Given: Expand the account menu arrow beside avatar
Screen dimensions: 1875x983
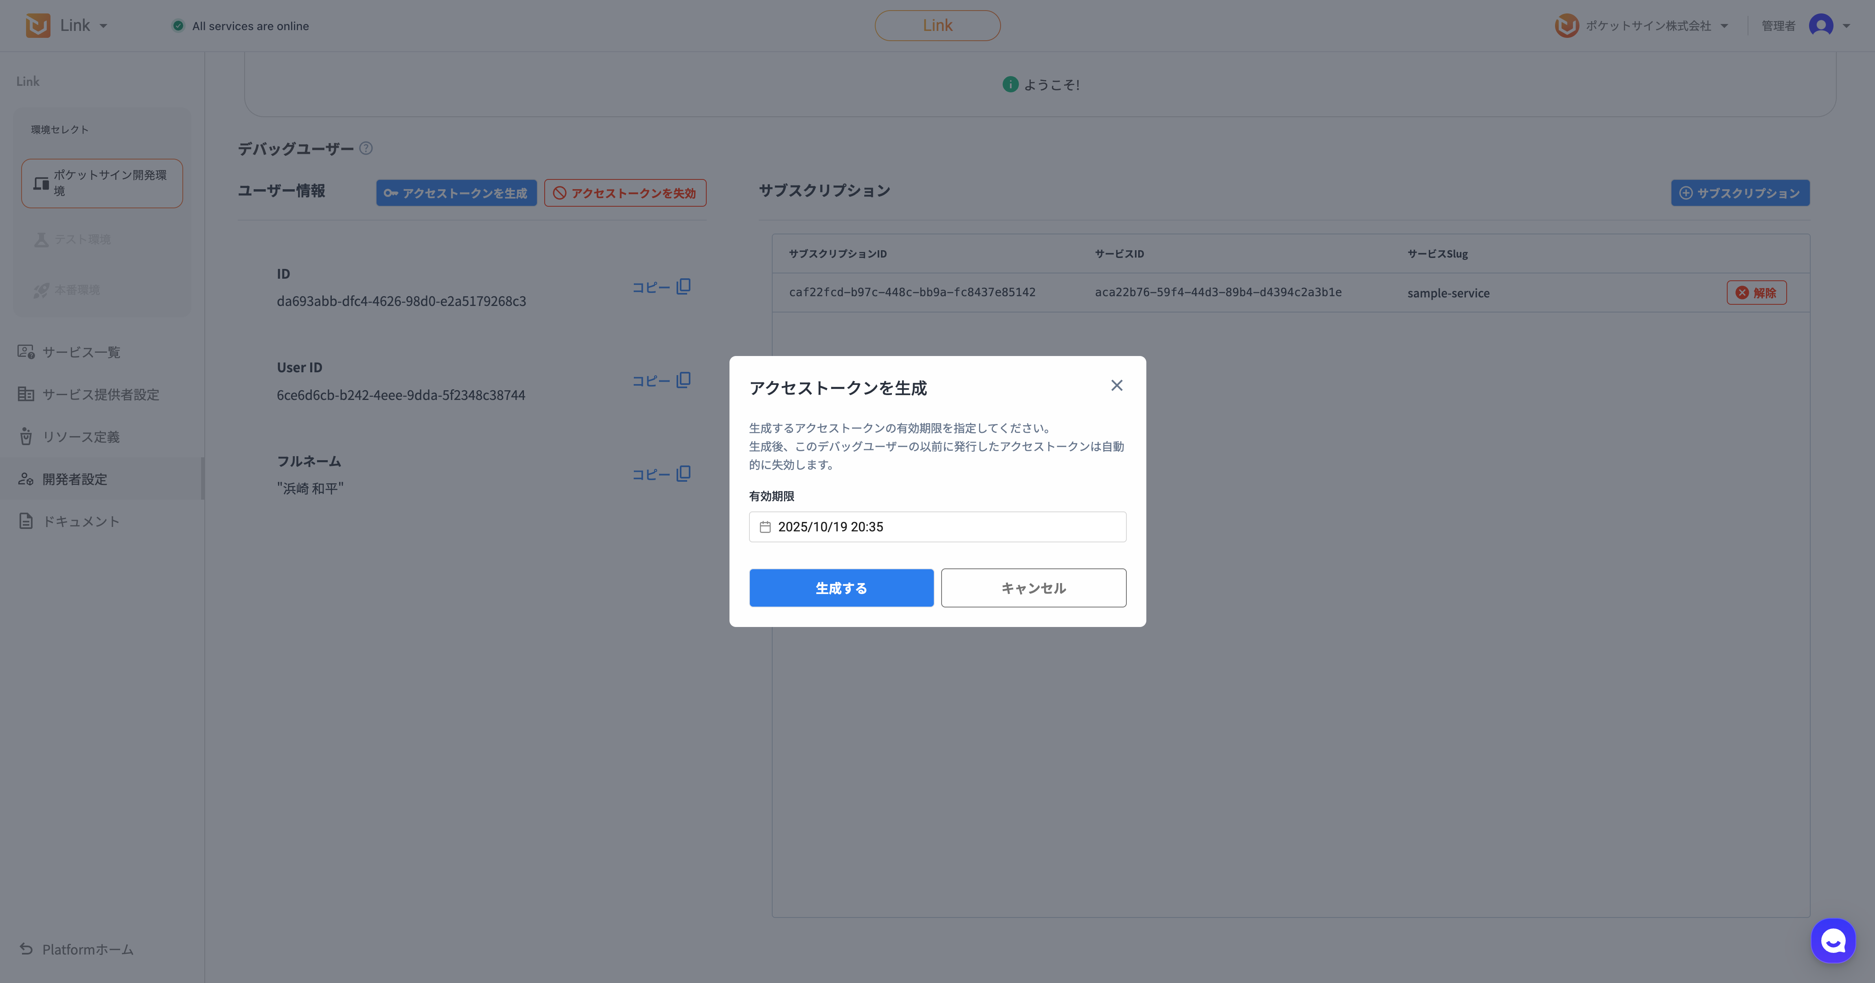Looking at the screenshot, I should 1846,26.
